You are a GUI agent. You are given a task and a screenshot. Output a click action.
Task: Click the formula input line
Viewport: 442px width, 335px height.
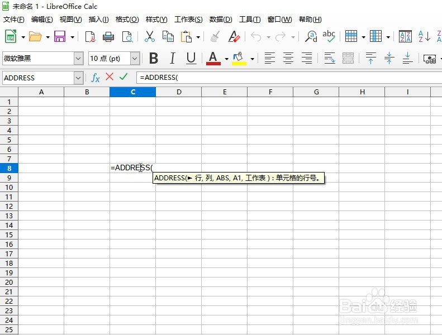tap(289, 78)
